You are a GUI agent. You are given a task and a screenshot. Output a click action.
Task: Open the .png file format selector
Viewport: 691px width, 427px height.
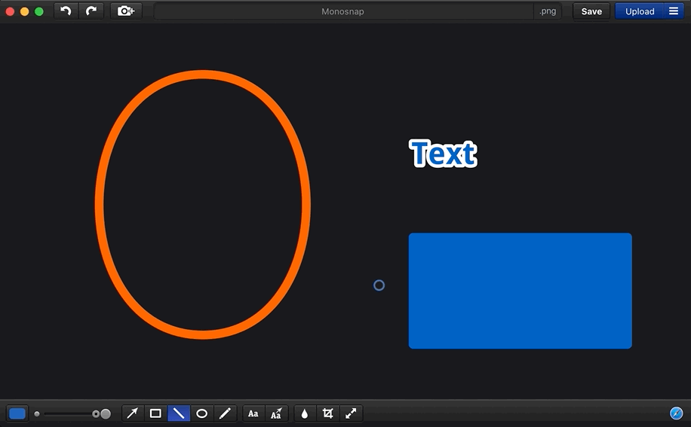[x=548, y=11]
